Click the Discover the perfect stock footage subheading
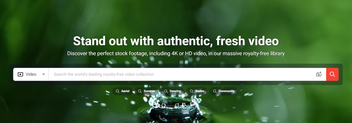 176,53
